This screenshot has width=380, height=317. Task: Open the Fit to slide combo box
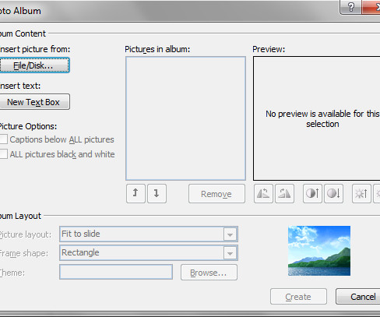pos(149,234)
